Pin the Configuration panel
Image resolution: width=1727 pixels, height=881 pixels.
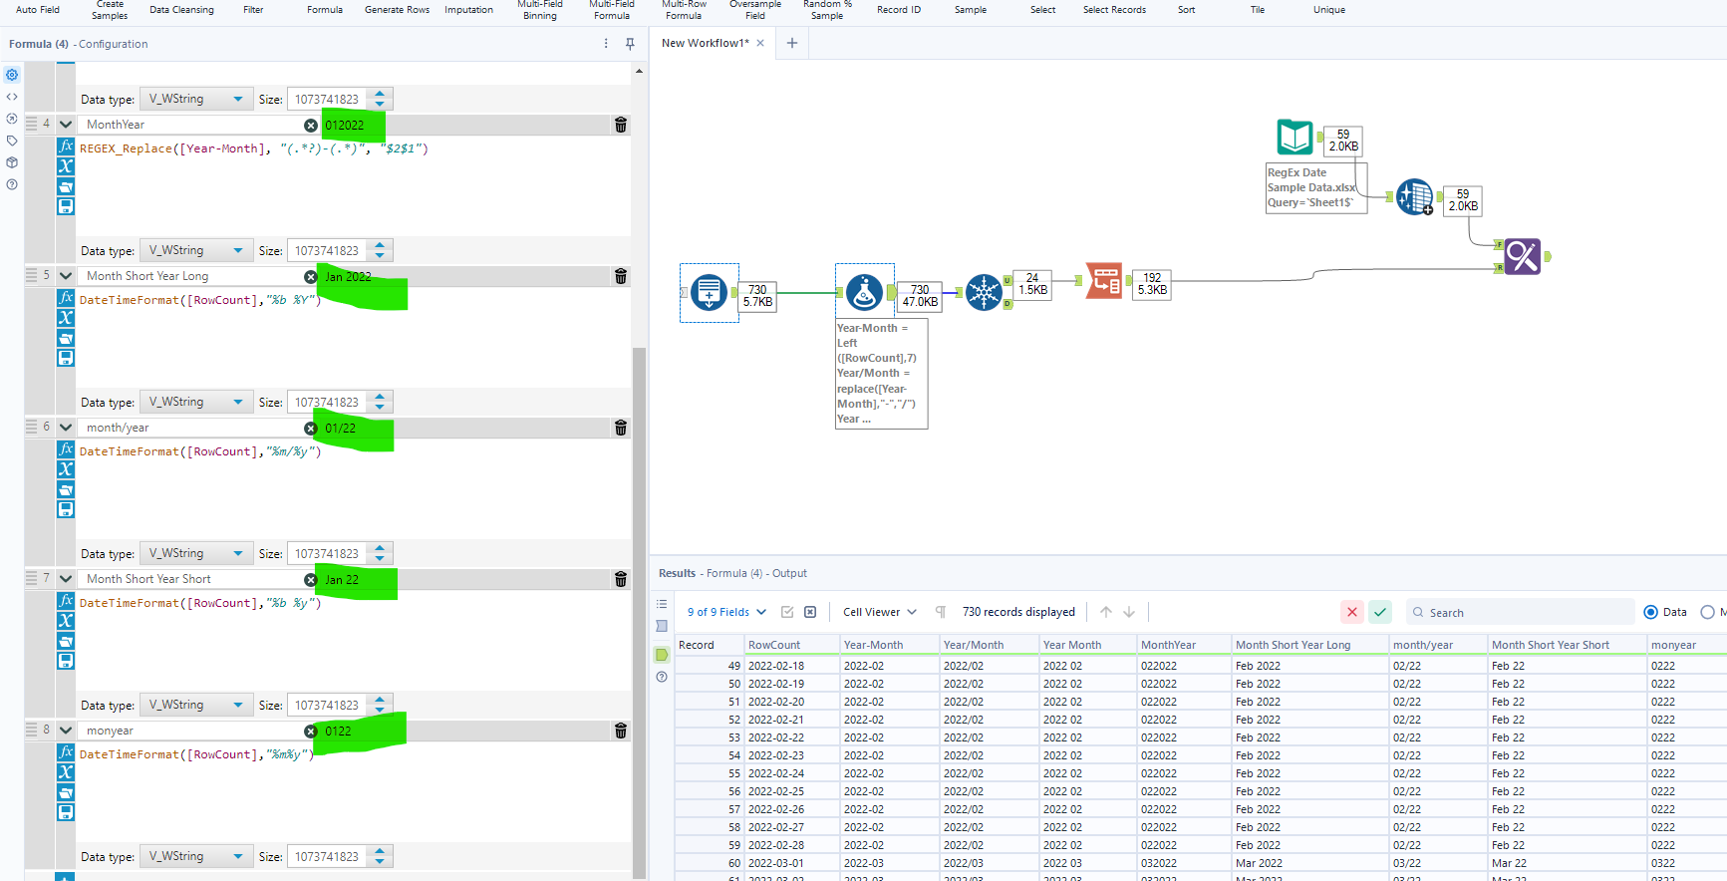[630, 44]
